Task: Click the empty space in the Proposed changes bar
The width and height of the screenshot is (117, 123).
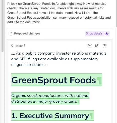Action: point(63,34)
